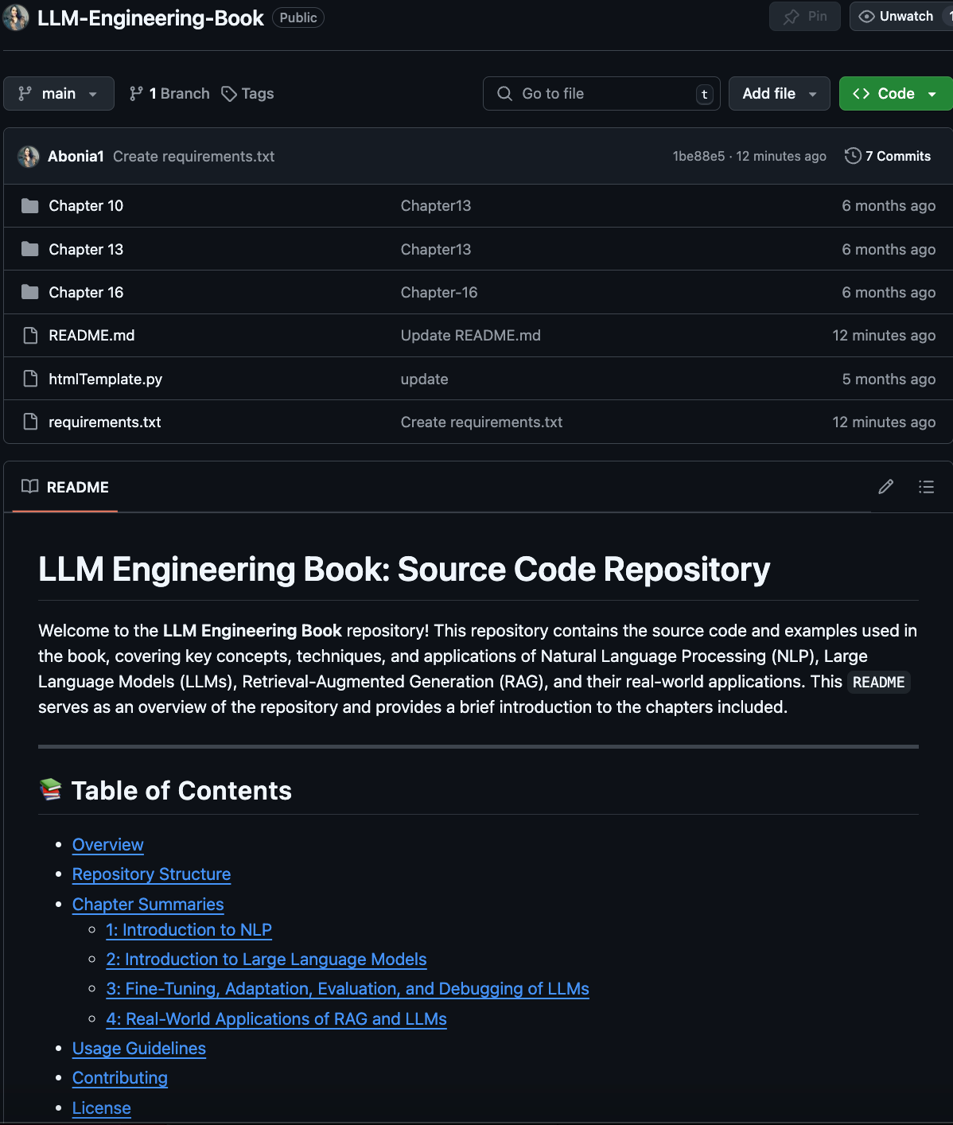This screenshot has height=1125, width=953.
Task: Click the Chapter 10 folder icon
Action: pyautogui.click(x=30, y=206)
